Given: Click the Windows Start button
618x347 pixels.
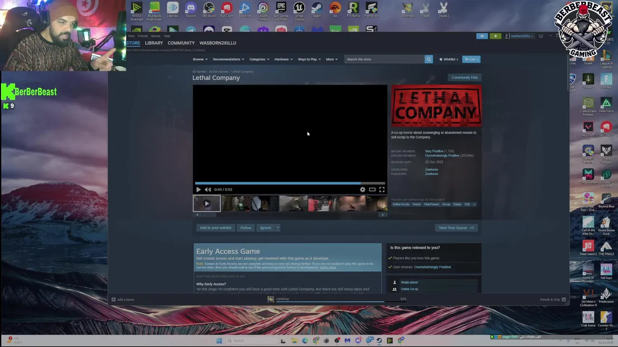Looking at the screenshot, I should pyautogui.click(x=219, y=341).
